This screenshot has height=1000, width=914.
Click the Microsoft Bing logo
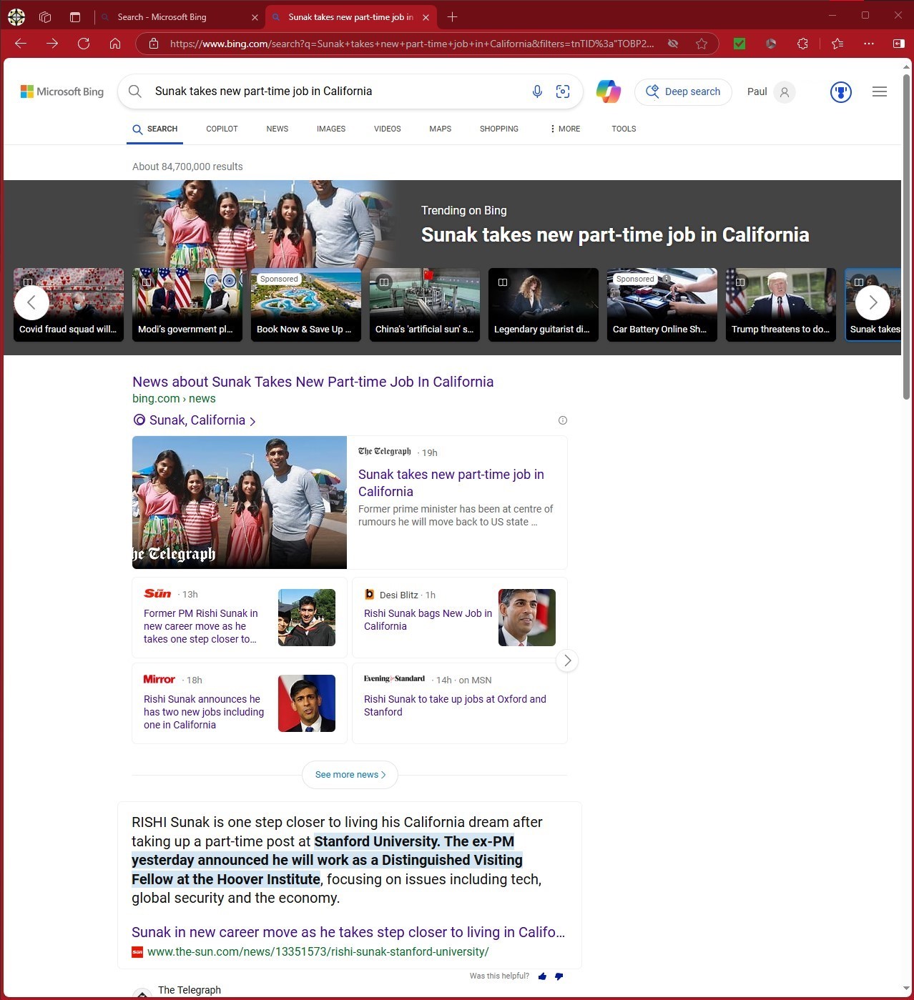click(62, 91)
